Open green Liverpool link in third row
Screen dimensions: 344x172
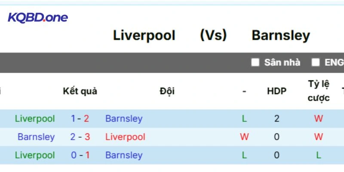pos(35,155)
